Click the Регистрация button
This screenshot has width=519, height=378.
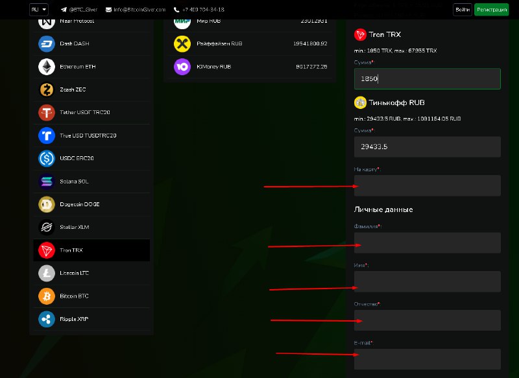492,10
